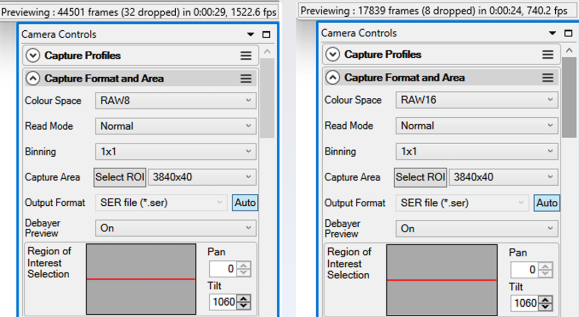Viewport: 579px width, 317px height.
Task: Collapse Capture Format and Area in right panel
Action: [x=332, y=78]
